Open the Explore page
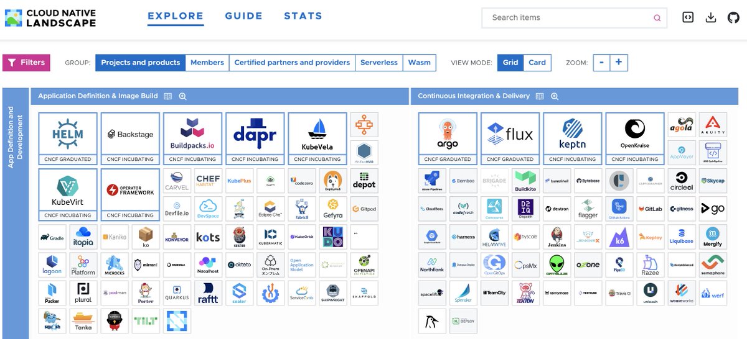 coord(176,16)
